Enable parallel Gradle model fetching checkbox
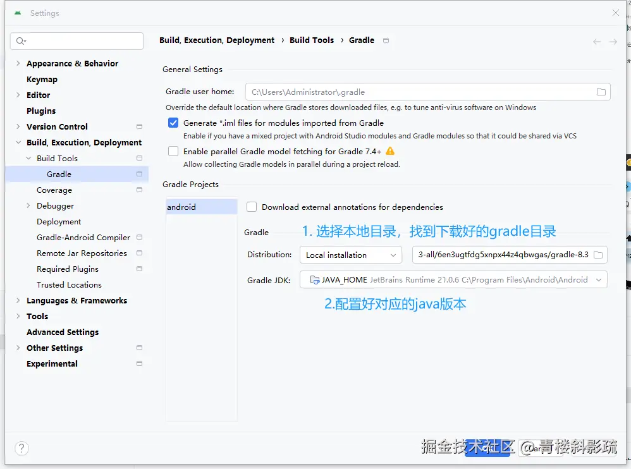The image size is (631, 469). pyautogui.click(x=173, y=151)
